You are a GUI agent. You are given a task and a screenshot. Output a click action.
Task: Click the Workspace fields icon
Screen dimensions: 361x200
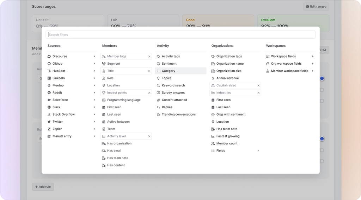[x=267, y=56]
